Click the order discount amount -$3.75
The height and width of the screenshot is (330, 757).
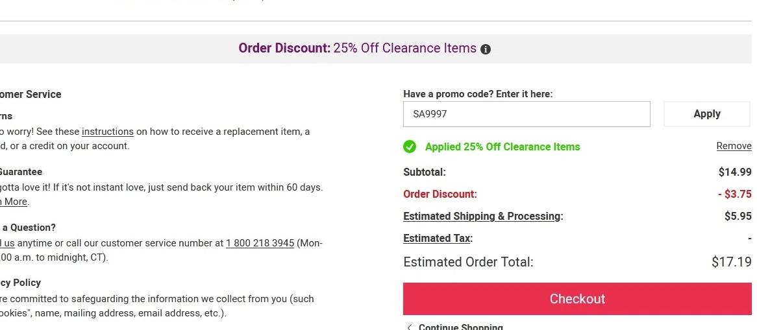point(734,194)
